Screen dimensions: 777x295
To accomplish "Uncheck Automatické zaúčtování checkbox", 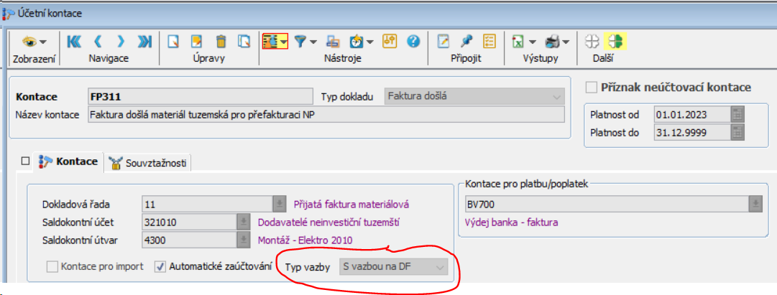I will [160, 268].
